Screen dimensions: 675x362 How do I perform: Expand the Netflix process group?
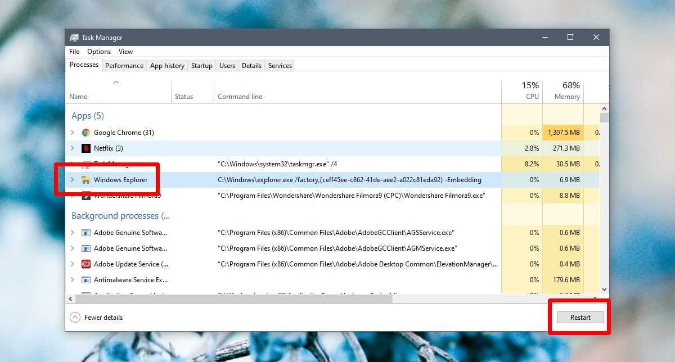(x=72, y=148)
